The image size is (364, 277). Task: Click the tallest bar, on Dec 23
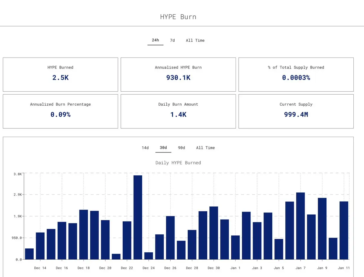point(138,217)
